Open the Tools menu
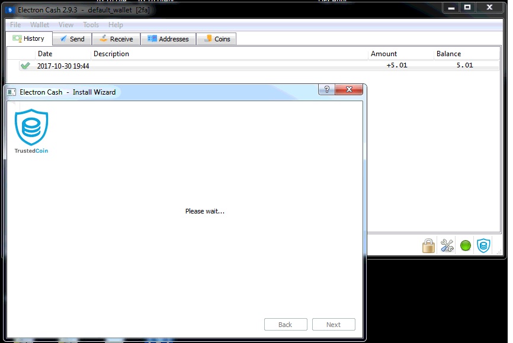 [x=91, y=25]
